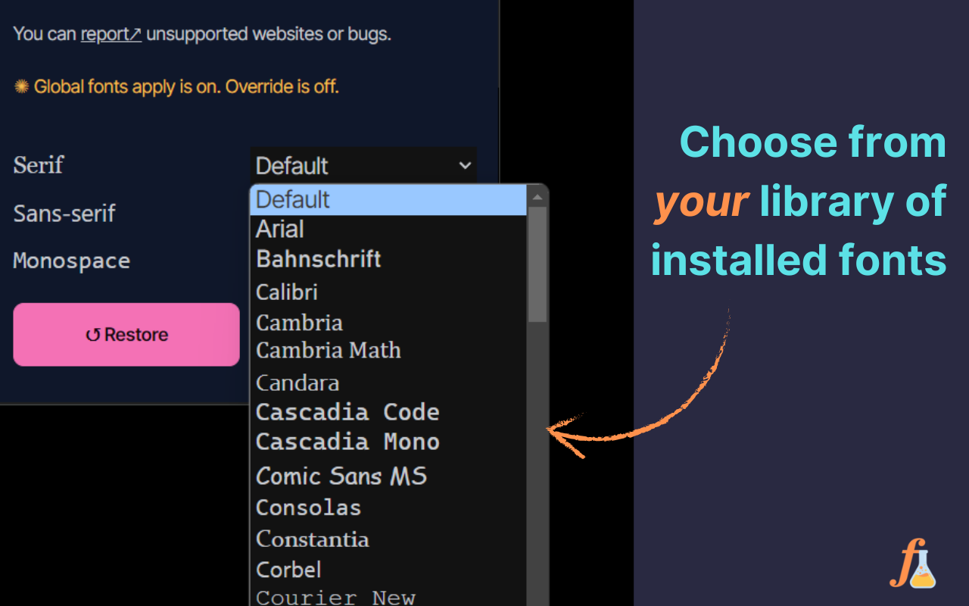The width and height of the screenshot is (969, 606).
Task: Select Cambria in the font list
Action: (x=388, y=322)
